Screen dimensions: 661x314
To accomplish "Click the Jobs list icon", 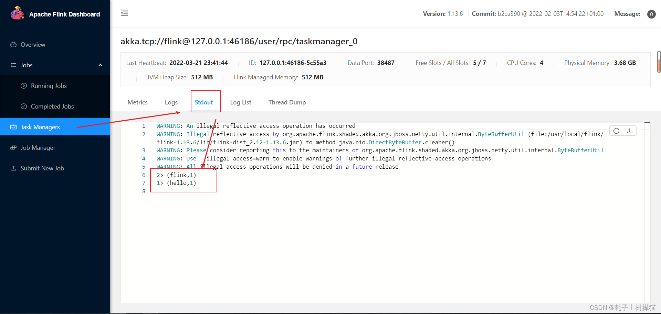I will click(x=13, y=65).
